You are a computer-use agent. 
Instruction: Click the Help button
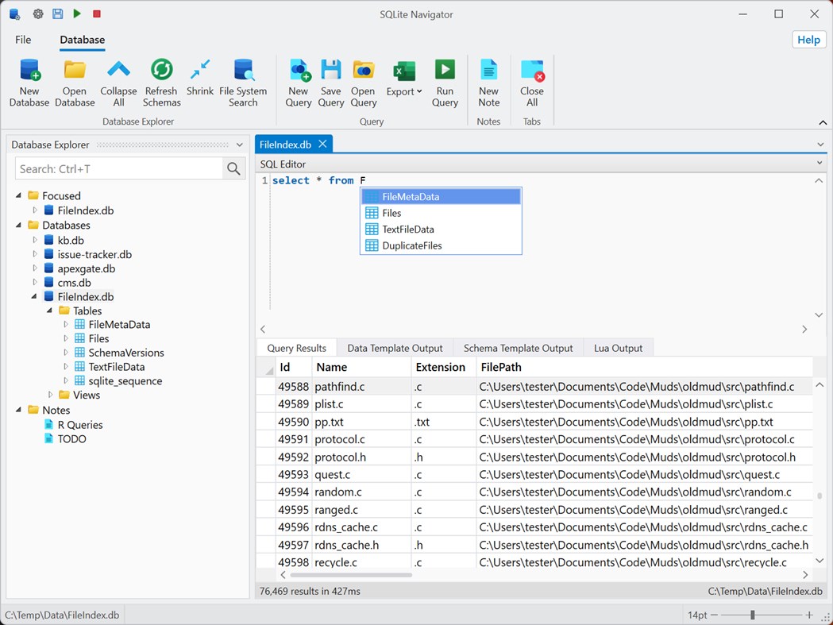808,40
